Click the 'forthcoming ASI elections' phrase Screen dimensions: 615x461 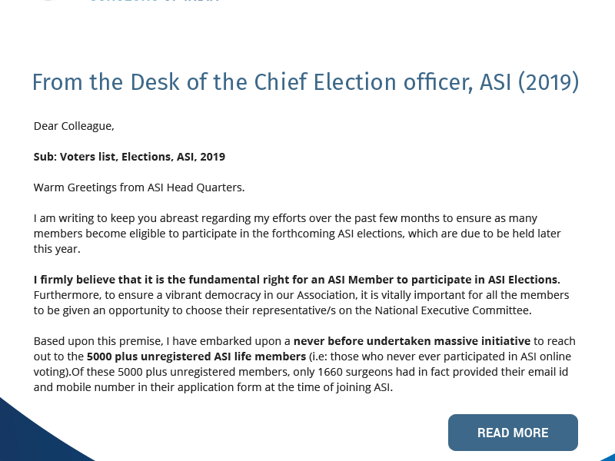pyautogui.click(x=398, y=234)
